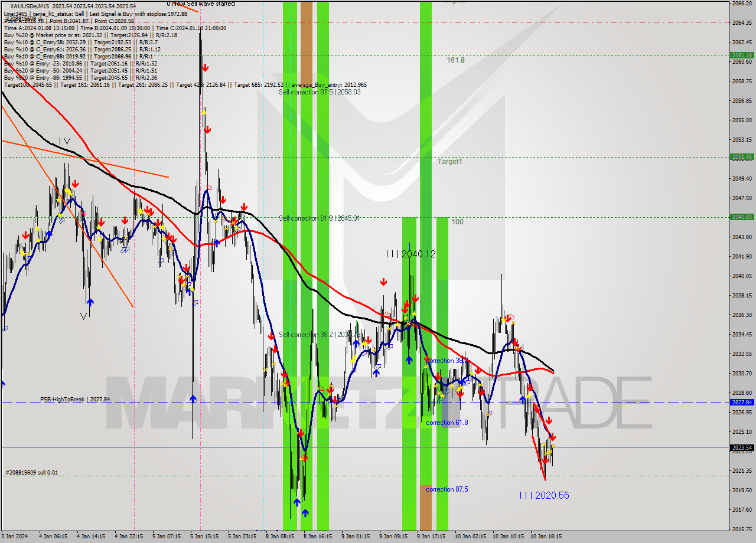Screen dimensions: 756x543
Task: Click the 'Buy %10 @ Entry -23: 2010.86' line
Action: (x=80, y=64)
